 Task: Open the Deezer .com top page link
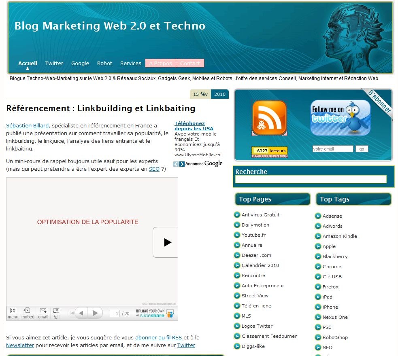[x=256, y=255]
